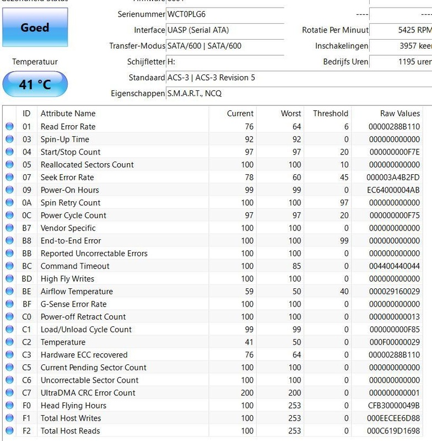
Task: Click the status orb for High Fly Writes
Action: pyautogui.click(x=9, y=278)
